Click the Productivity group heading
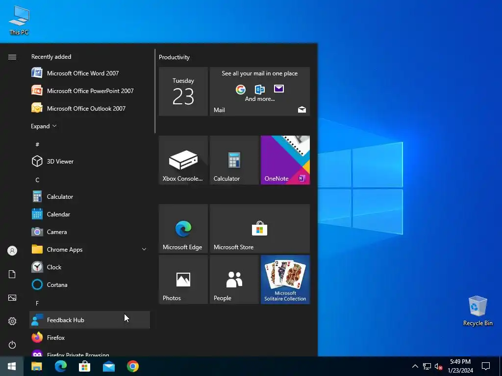Viewport: 502px width, 376px height. (x=174, y=57)
